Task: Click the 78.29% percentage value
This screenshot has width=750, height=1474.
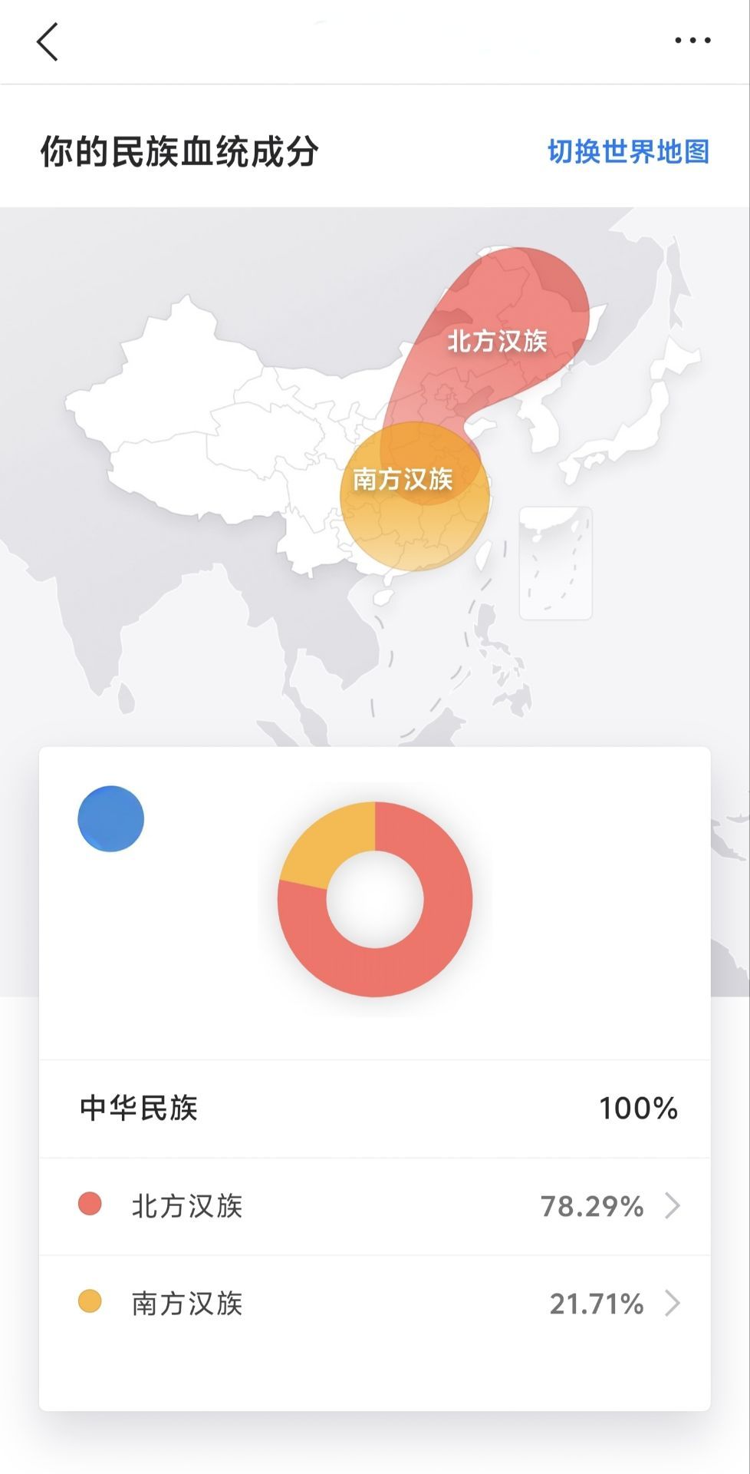Action: tap(591, 1206)
